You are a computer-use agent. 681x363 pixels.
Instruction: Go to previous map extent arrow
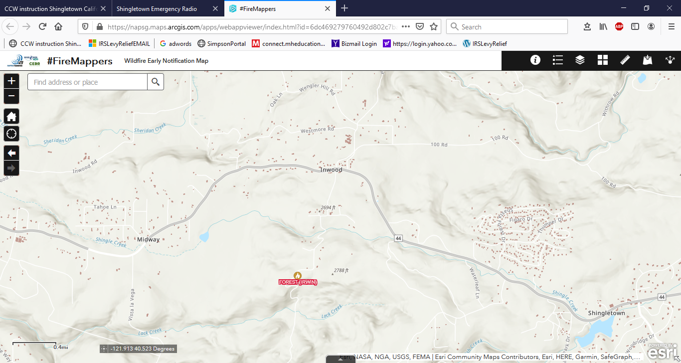click(x=11, y=153)
